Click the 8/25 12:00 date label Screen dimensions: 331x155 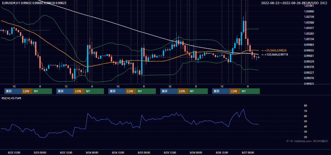(x=170, y=152)
